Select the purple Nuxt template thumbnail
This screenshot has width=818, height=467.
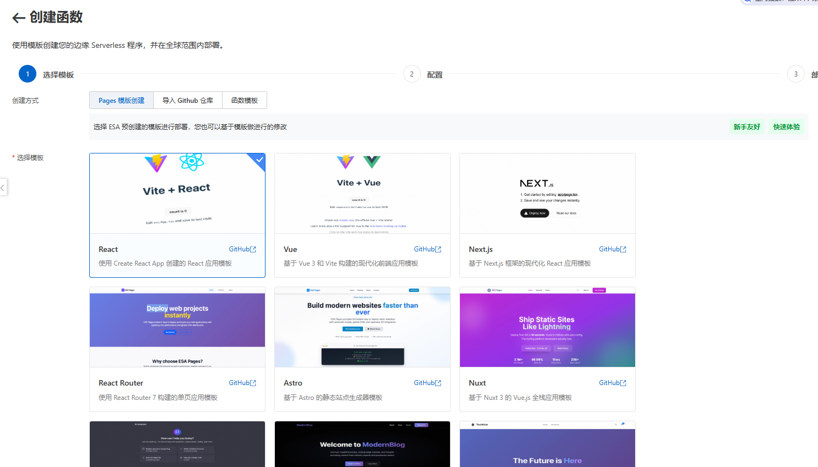(547, 327)
